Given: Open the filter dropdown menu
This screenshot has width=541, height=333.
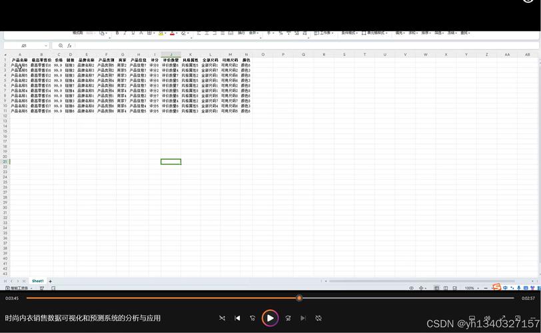Looking at the screenshot, I should (x=439, y=33).
